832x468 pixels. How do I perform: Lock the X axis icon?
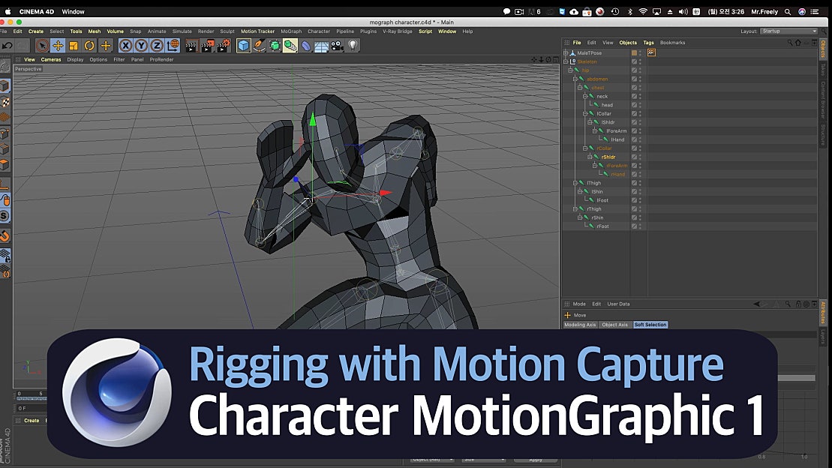tap(125, 45)
